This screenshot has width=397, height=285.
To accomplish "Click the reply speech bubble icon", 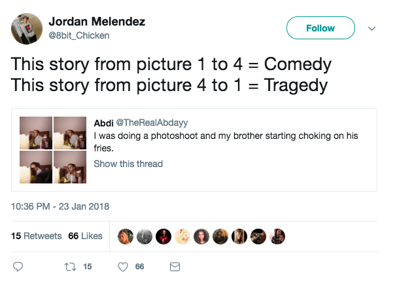I will click(x=18, y=267).
